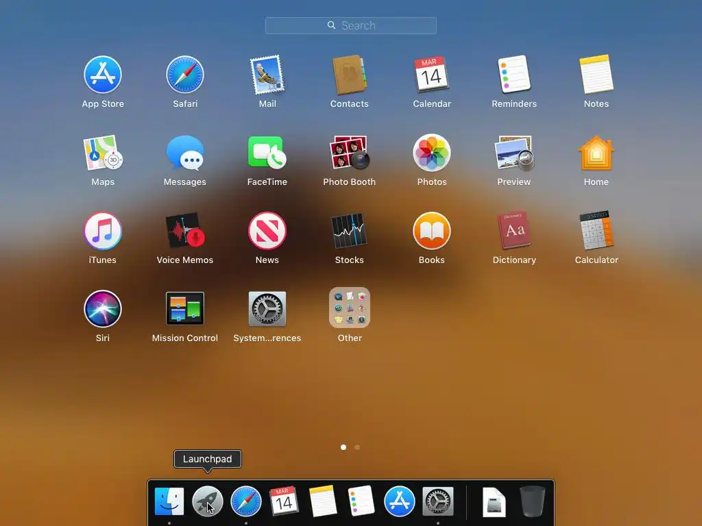The height and width of the screenshot is (526, 702).
Task: Launch Safari from Launchpad grid
Action: click(x=185, y=75)
